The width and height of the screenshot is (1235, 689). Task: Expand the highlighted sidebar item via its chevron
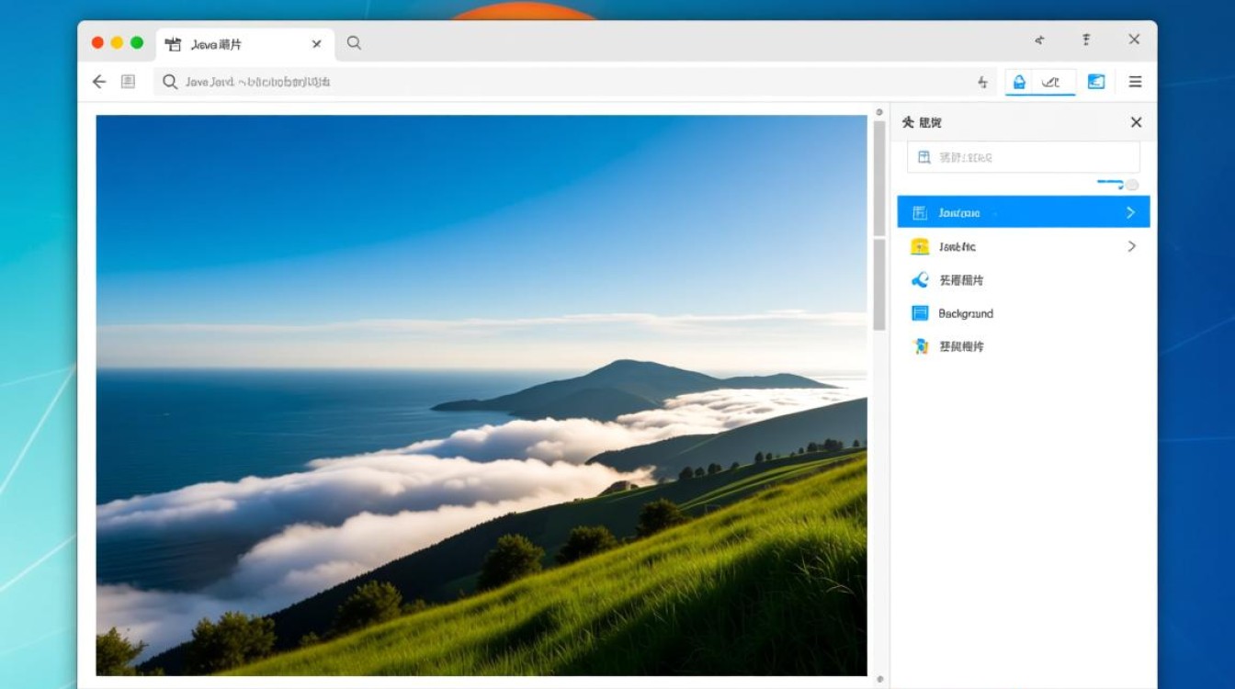(1130, 211)
